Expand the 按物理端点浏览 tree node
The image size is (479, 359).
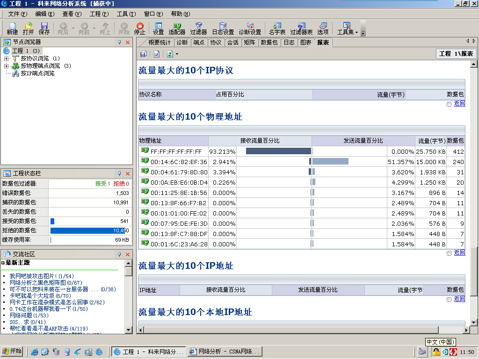7,66
